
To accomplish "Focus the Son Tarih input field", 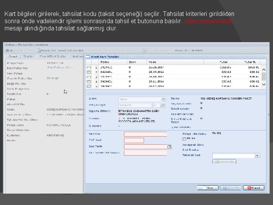I will click(x=146, y=147).
